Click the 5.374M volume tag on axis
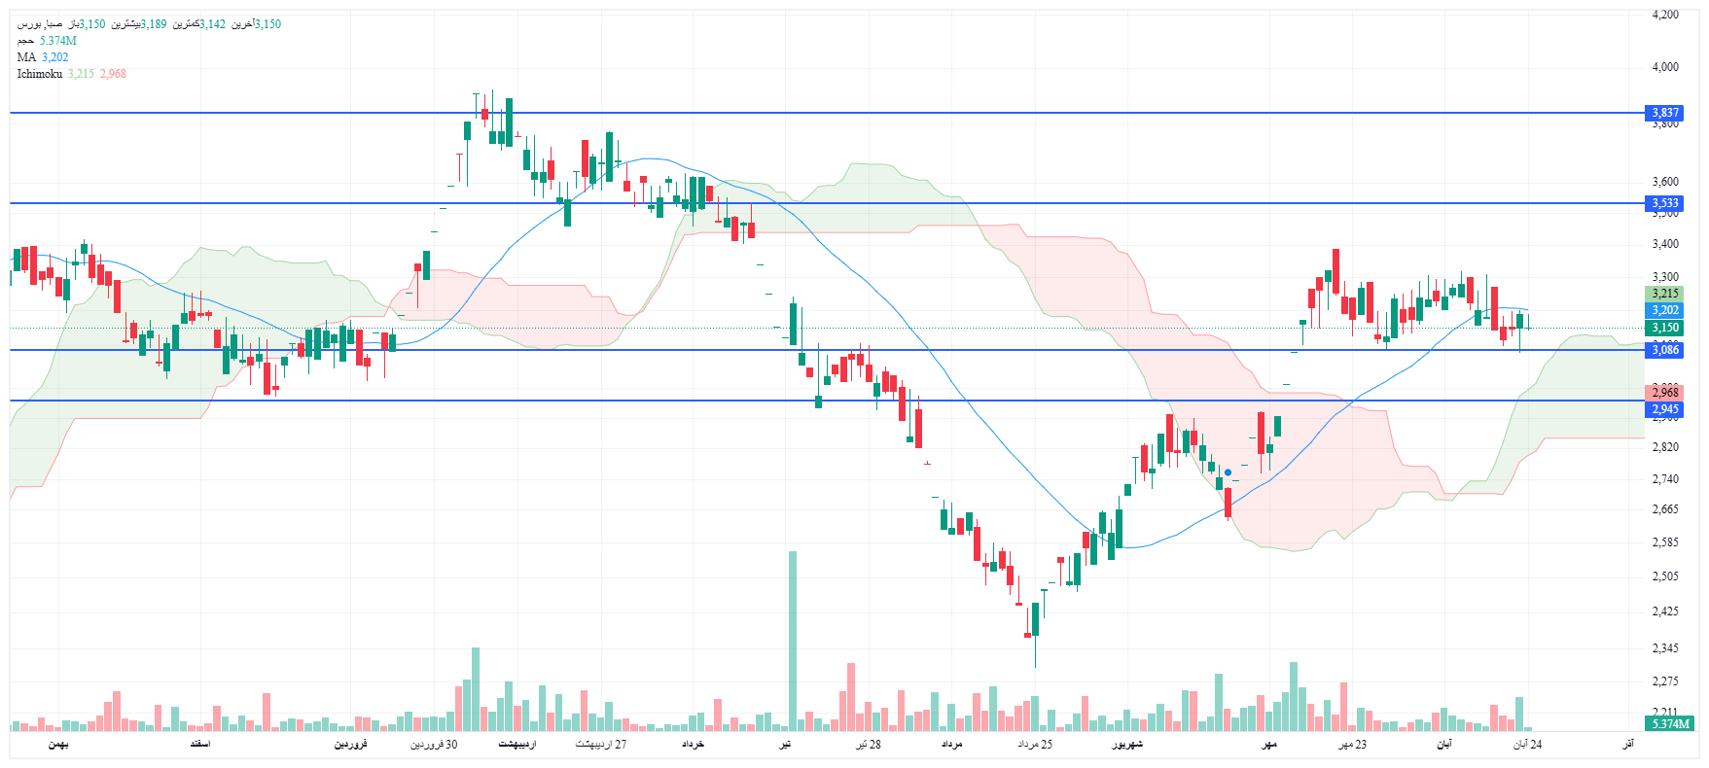Screen dimensions: 1709x768 click(x=1670, y=724)
